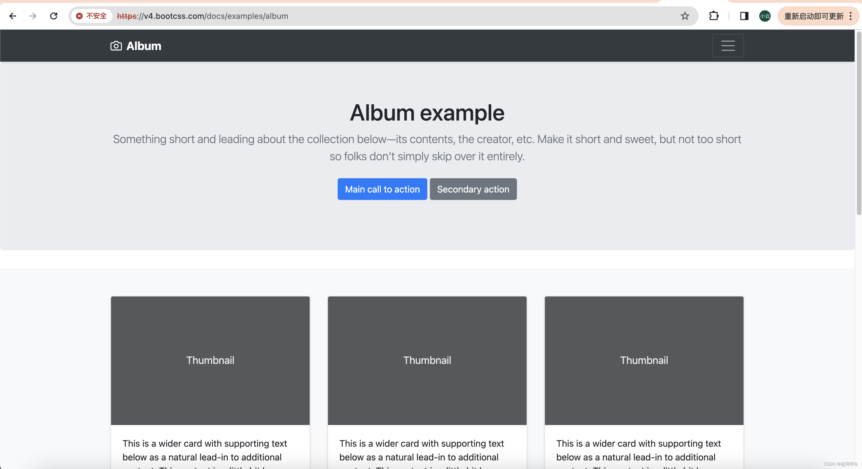The width and height of the screenshot is (862, 469).
Task: Select the middle Thumbnail card image
Action: pos(427,360)
